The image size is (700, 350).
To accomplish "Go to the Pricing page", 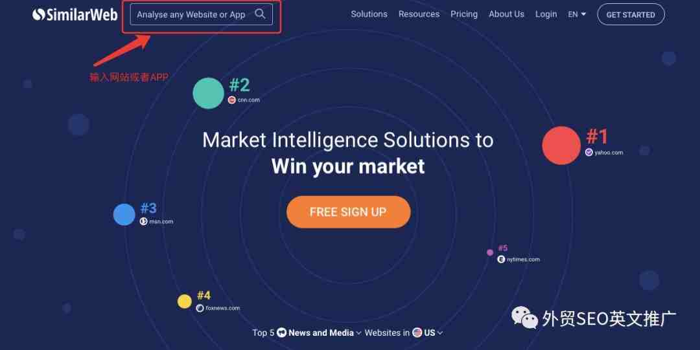I will point(464,14).
